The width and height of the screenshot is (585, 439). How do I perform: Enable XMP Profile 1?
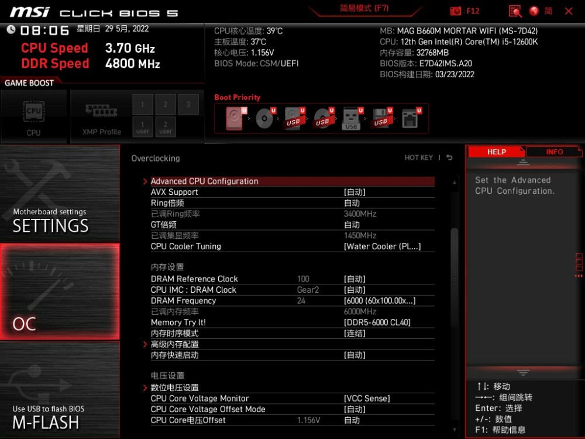[x=142, y=104]
